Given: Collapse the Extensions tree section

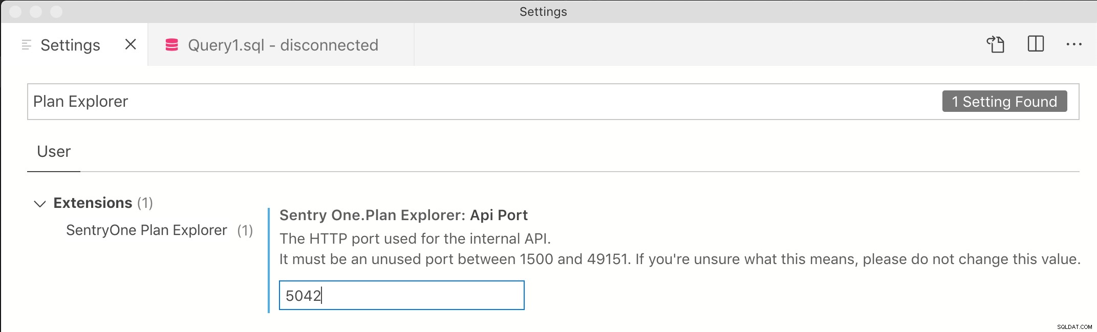Looking at the screenshot, I should pyautogui.click(x=39, y=203).
